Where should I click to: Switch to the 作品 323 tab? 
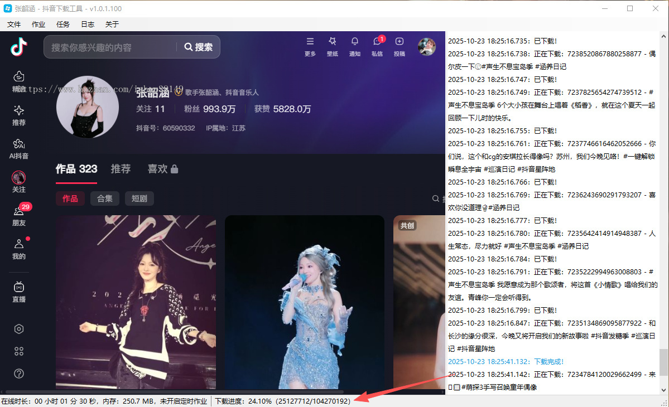(x=76, y=169)
